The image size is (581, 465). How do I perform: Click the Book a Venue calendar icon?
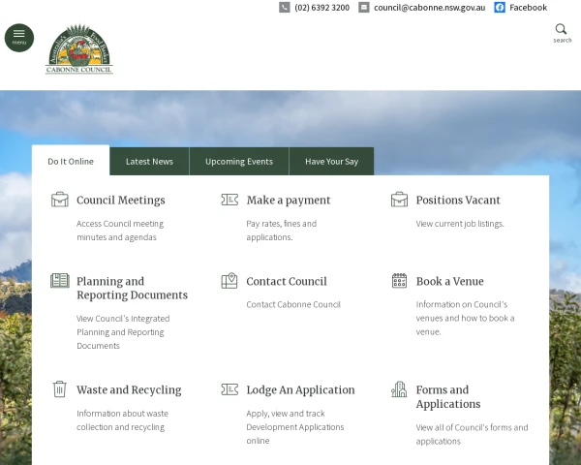[399, 281]
